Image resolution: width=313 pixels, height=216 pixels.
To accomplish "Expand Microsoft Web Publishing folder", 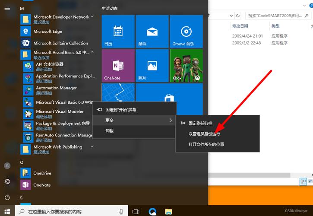I will pyautogui.click(x=92, y=147).
